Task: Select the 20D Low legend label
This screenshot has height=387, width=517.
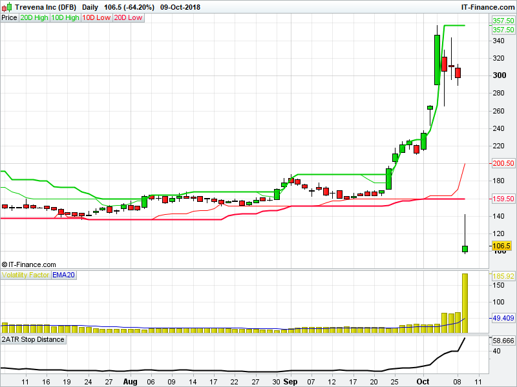Action: click(128, 18)
